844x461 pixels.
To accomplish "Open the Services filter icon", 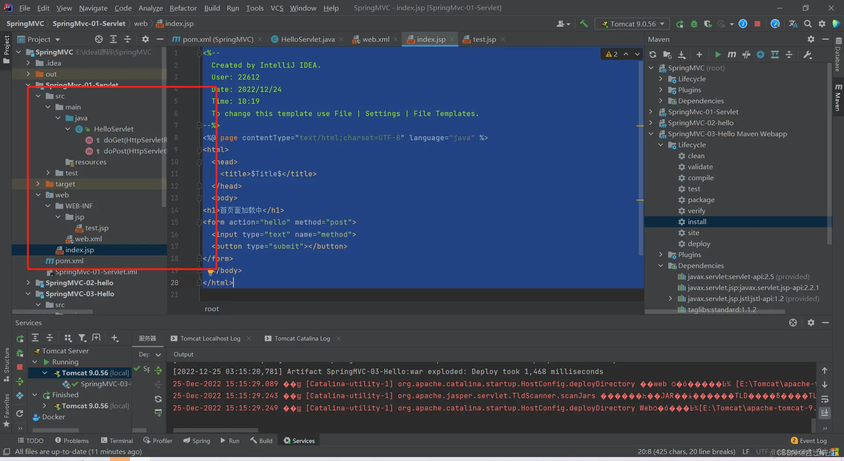I will click(82, 338).
